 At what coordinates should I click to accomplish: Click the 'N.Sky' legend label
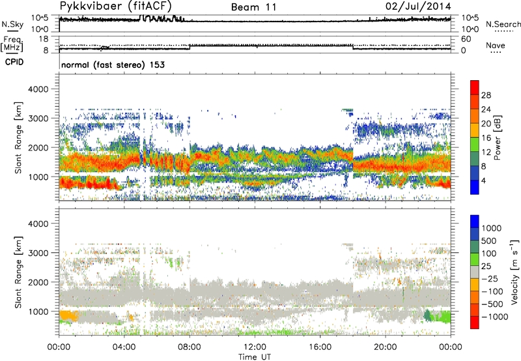coord(12,24)
